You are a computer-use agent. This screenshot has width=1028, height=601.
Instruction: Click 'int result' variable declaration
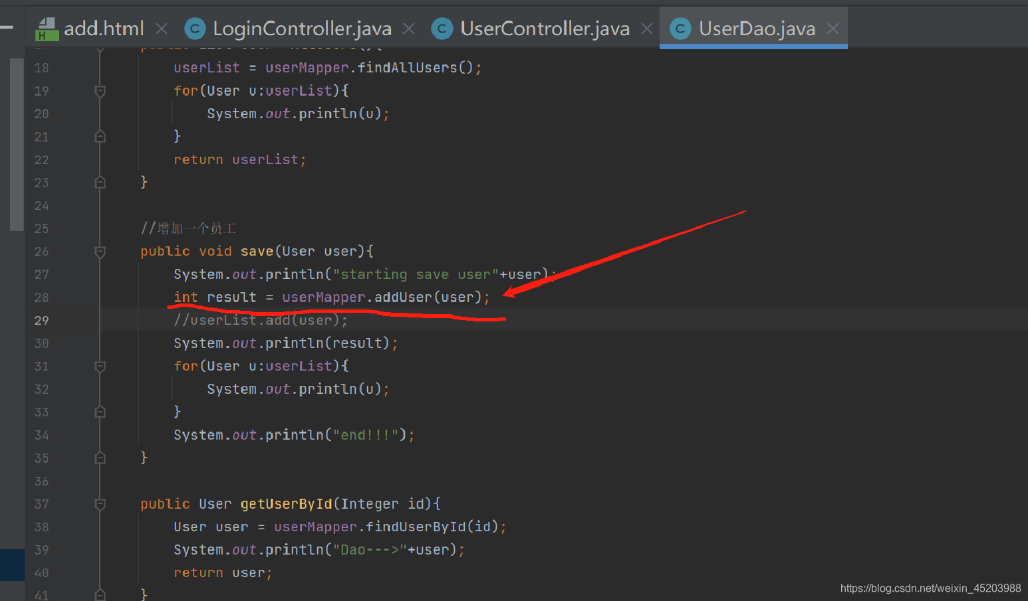(215, 298)
